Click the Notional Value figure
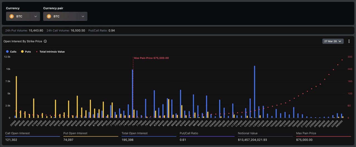The image size is (356, 147). pyautogui.click(x=252, y=140)
